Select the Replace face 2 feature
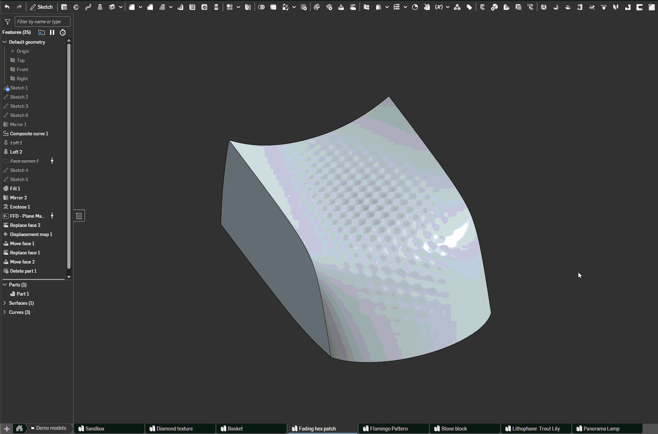The height and width of the screenshot is (434, 658). (25, 225)
